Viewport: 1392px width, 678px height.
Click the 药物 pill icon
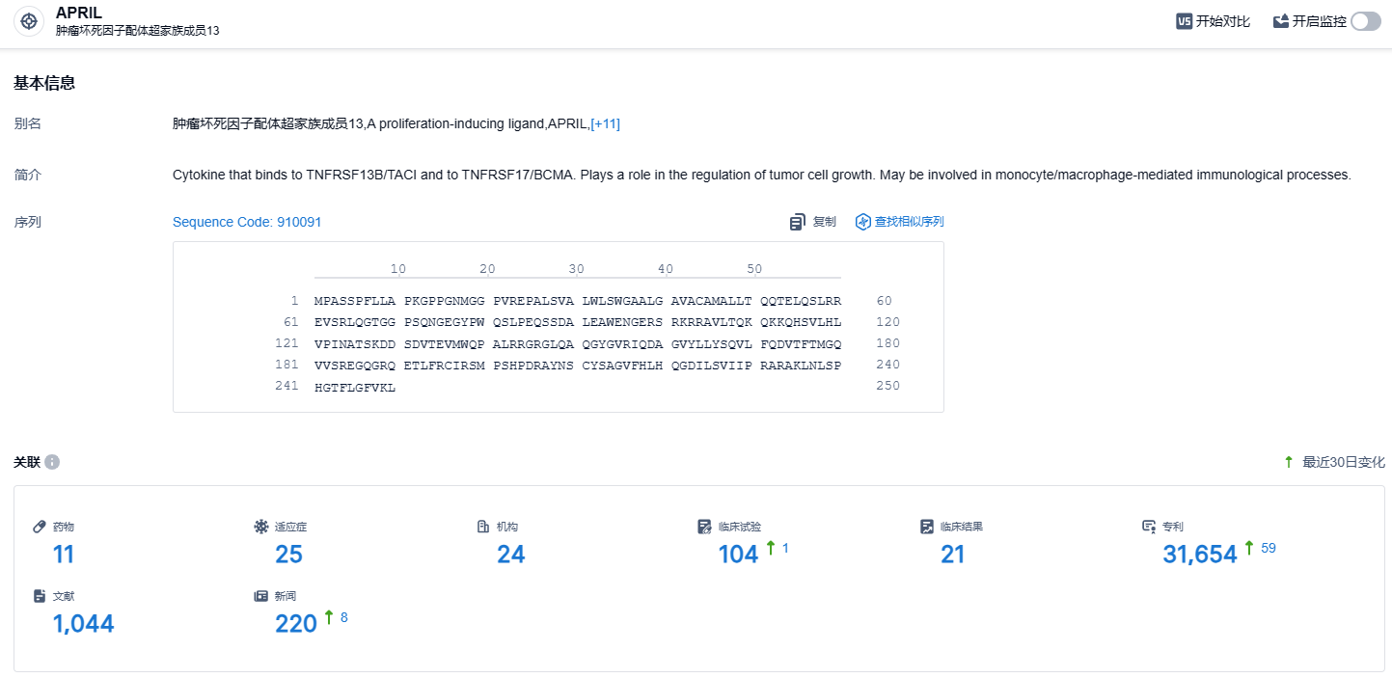(40, 527)
